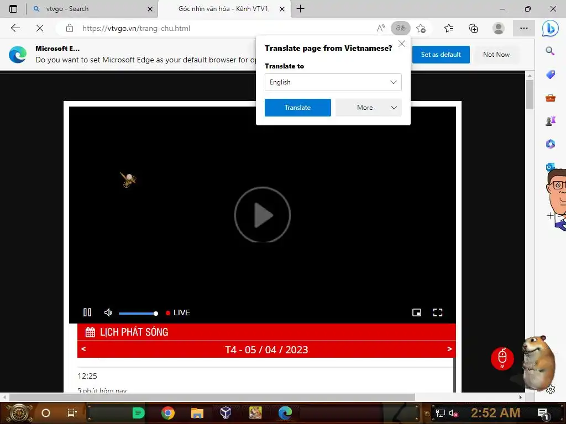Open sidebar Microsoft 365 icon
The image size is (566, 424).
[550, 144]
